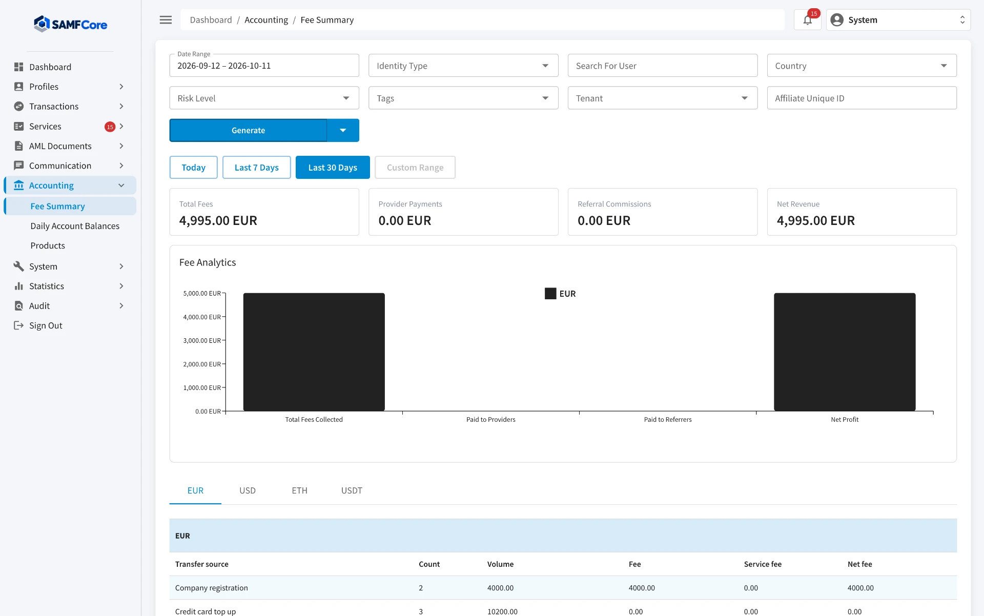Switch to the USDT currency tab
Screen dimensions: 984x616
click(352, 490)
